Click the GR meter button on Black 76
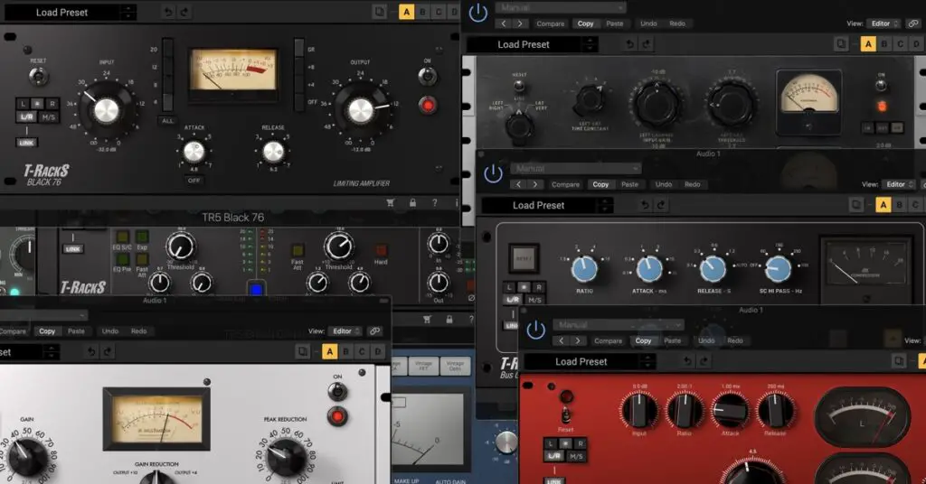This screenshot has width=926, height=484. pos(299,49)
